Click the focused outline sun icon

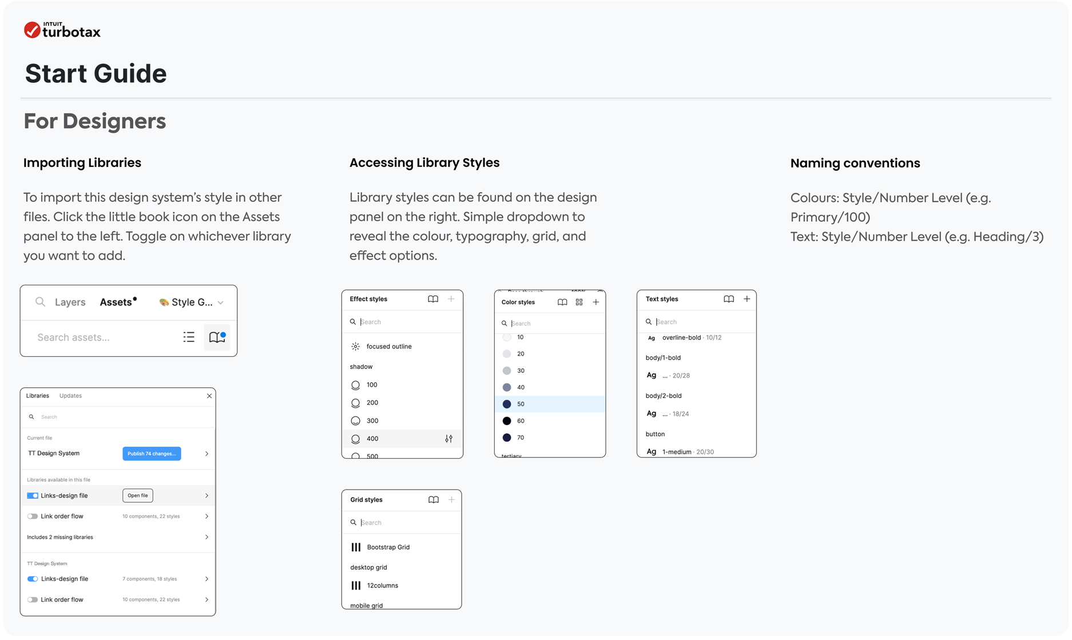tap(356, 347)
